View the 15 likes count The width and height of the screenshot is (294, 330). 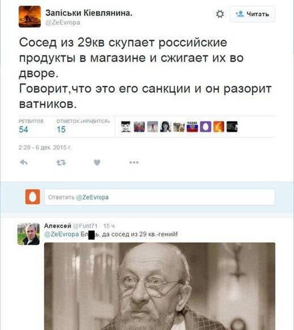[61, 129]
